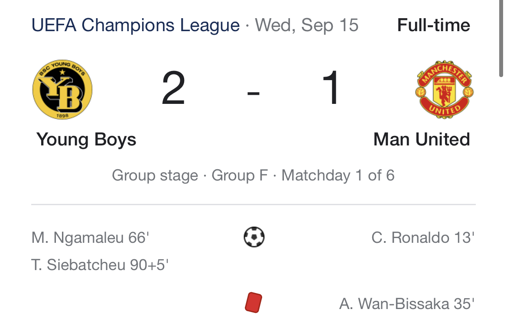The height and width of the screenshot is (335, 507).
Task: Click Man United's score of 1
Action: click(x=331, y=88)
